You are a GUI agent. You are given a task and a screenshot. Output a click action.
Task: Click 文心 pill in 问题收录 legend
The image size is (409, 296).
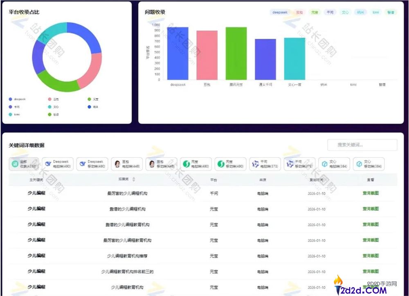click(345, 12)
